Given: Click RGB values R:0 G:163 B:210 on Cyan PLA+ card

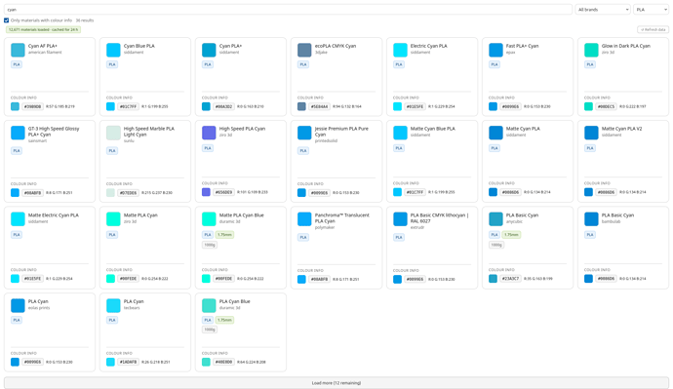Looking at the screenshot, I should [251, 106].
